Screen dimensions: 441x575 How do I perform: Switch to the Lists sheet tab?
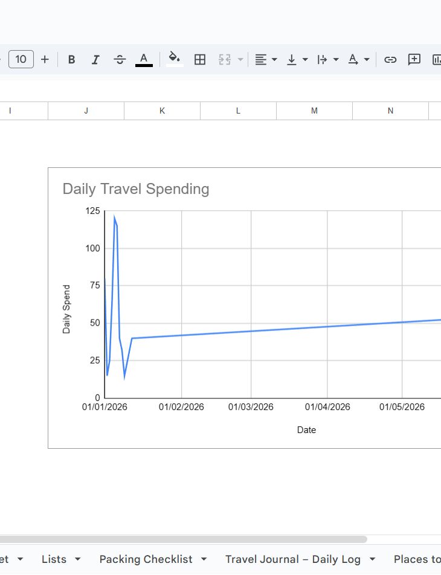pos(54,559)
